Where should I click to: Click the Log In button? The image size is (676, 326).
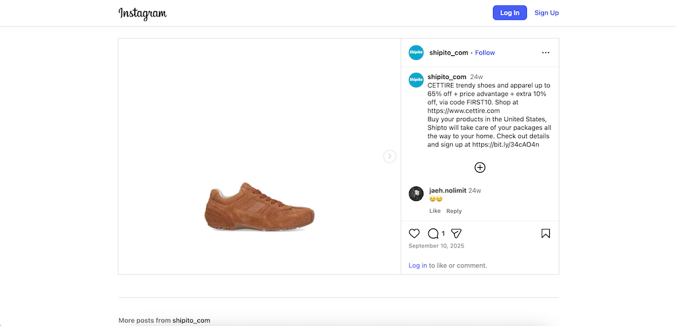(510, 13)
